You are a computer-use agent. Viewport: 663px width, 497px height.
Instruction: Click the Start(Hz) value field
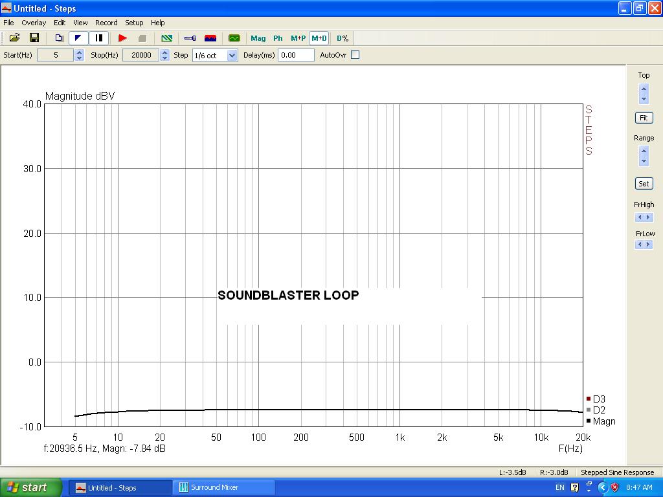[56, 55]
